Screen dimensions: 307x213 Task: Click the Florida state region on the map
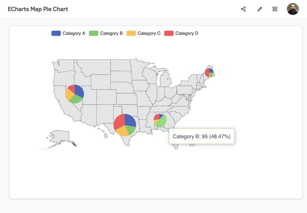coord(176,145)
